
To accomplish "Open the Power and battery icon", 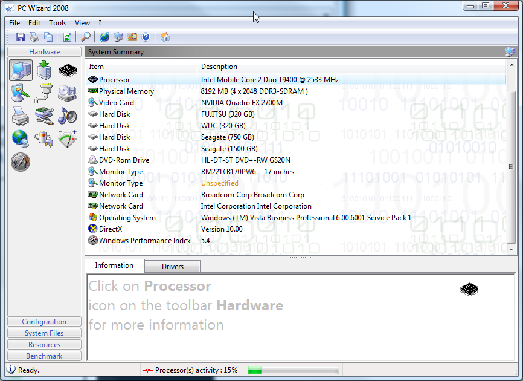I will [x=43, y=139].
